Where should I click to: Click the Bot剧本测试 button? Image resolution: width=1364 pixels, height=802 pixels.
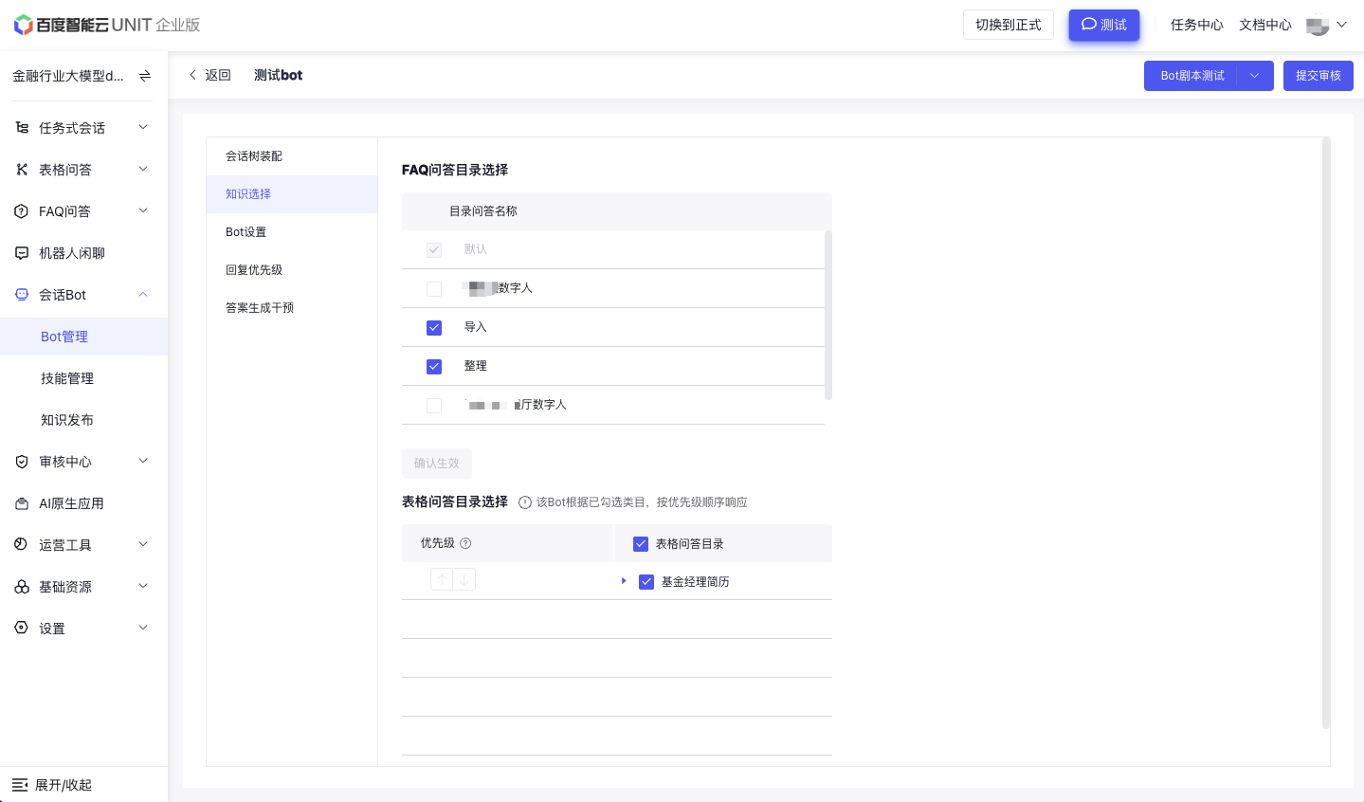1191,76
